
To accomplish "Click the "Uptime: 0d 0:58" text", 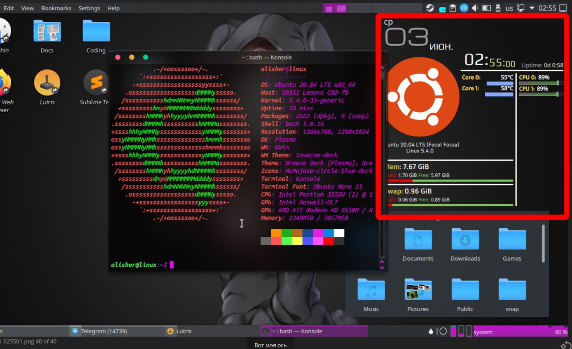I will [542, 65].
